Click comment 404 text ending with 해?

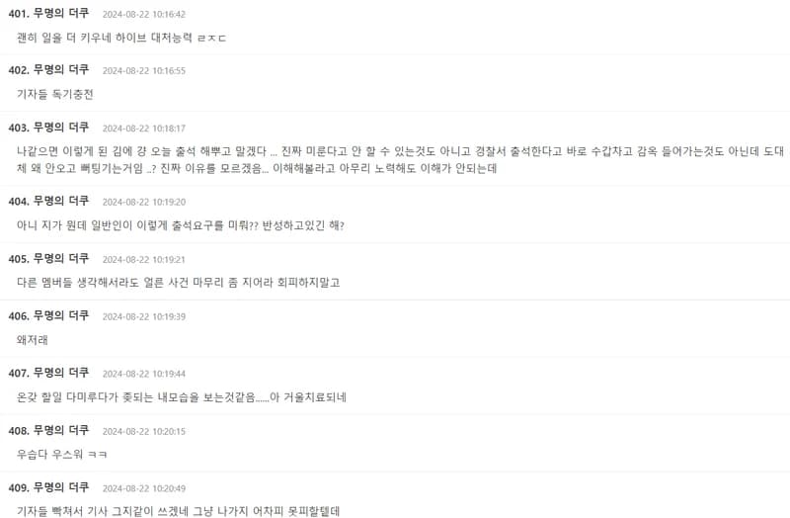(181, 225)
